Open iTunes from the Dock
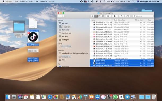 coord(103,97)
